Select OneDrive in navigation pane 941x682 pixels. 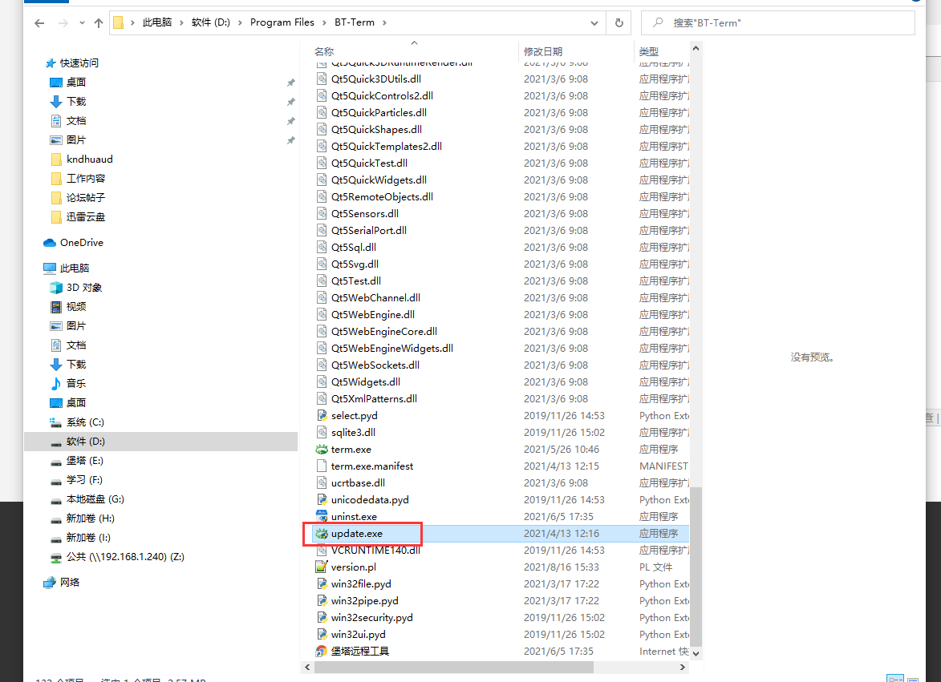(x=82, y=242)
